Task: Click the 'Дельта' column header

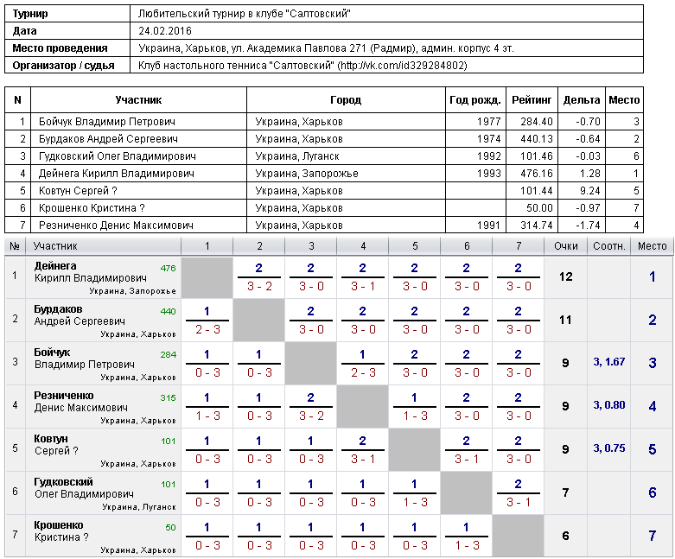Action: 582,100
